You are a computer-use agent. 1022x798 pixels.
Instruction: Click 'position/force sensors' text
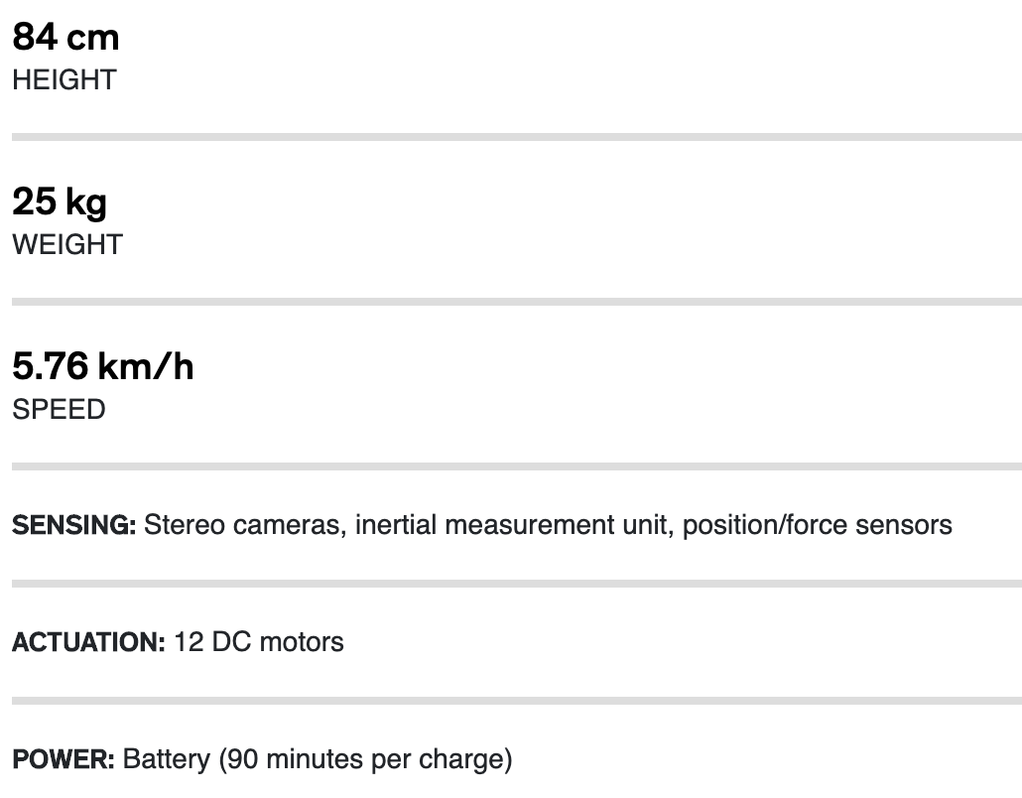pyautogui.click(x=818, y=525)
